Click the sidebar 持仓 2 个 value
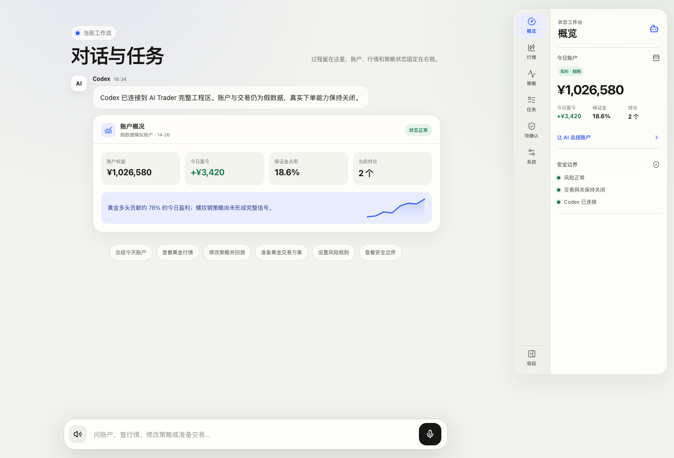 tap(633, 116)
